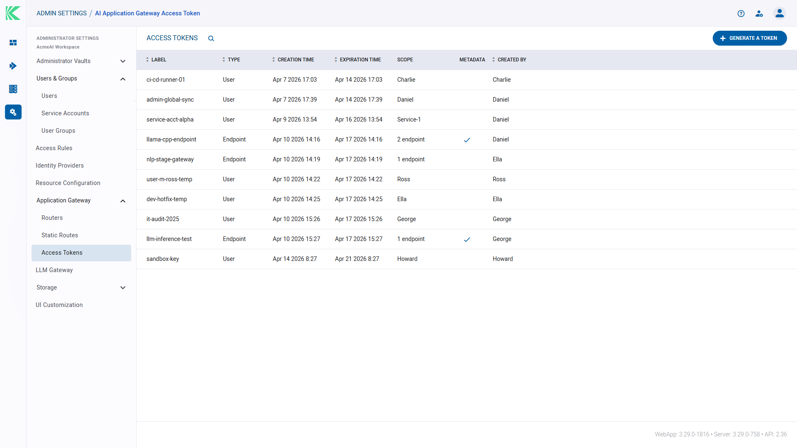The height and width of the screenshot is (448, 797).
Task: Select ci-cd-runner-01 token row
Action: point(467,80)
